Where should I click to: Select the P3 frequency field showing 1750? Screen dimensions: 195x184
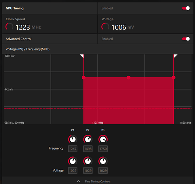tap(103, 149)
